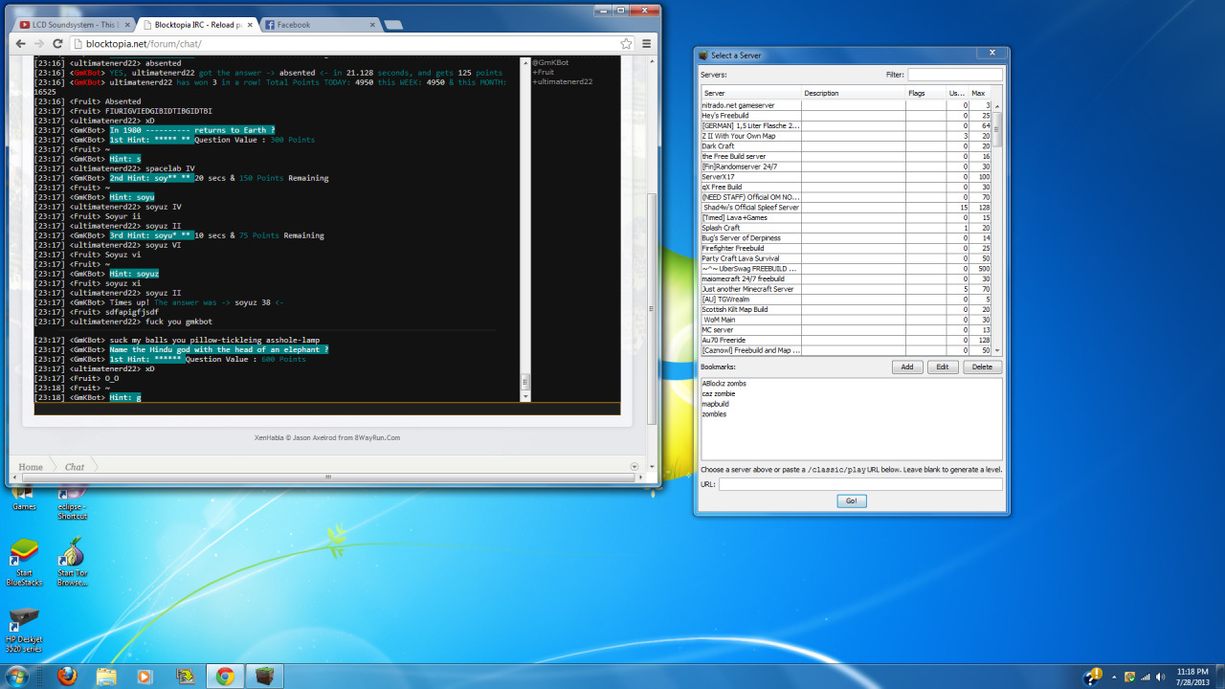Image resolution: width=1225 pixels, height=689 pixels.
Task: Open Windows Media Player from taskbar
Action: [145, 677]
